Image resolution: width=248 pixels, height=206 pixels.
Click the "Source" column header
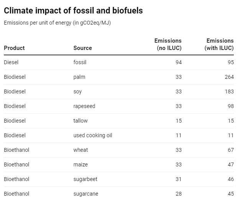tap(82, 48)
